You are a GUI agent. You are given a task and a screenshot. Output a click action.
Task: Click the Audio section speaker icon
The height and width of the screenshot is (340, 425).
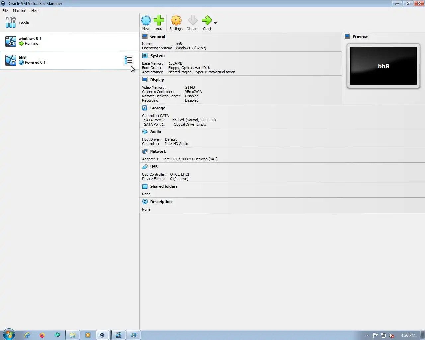[145, 132]
